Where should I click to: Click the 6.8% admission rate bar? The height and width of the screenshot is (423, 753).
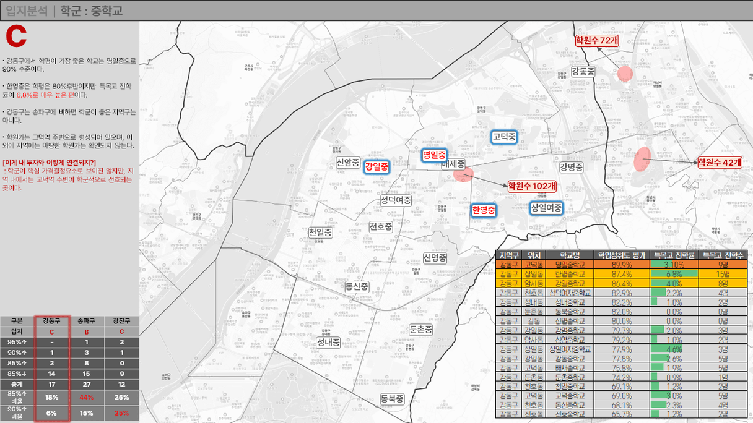pos(674,274)
